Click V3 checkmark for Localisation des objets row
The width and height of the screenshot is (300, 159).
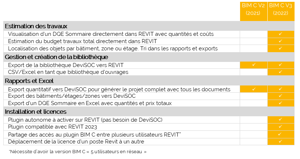click(x=281, y=48)
